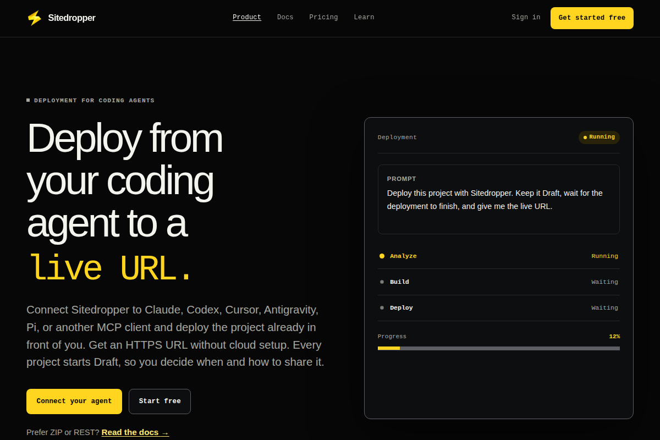Click the gray Deploy step dot
The image size is (660, 440).
pyautogui.click(x=382, y=308)
